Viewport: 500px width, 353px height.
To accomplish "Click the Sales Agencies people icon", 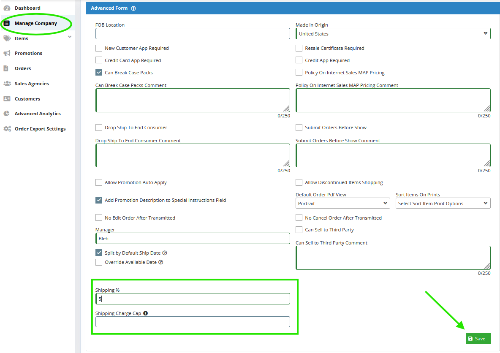I will coord(7,84).
